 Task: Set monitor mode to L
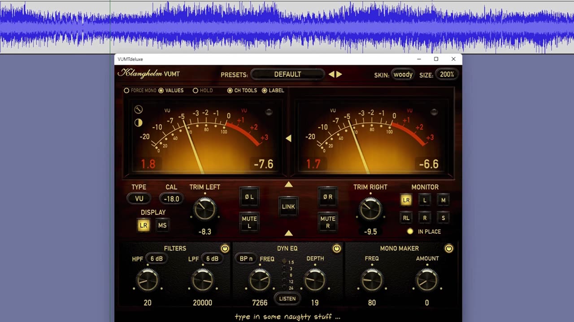[425, 200]
